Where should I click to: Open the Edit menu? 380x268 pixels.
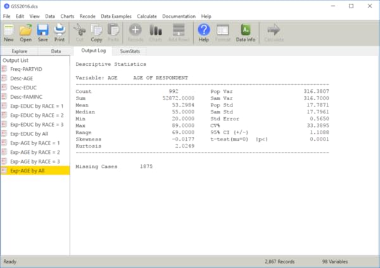[x=20, y=16]
